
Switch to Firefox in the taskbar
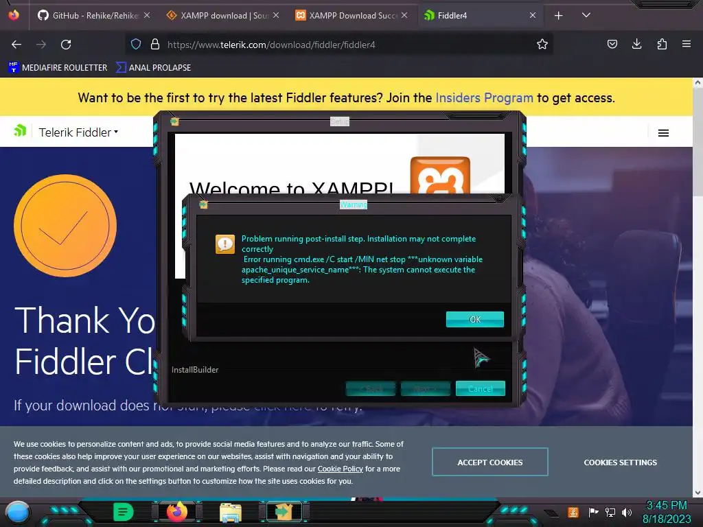177,512
